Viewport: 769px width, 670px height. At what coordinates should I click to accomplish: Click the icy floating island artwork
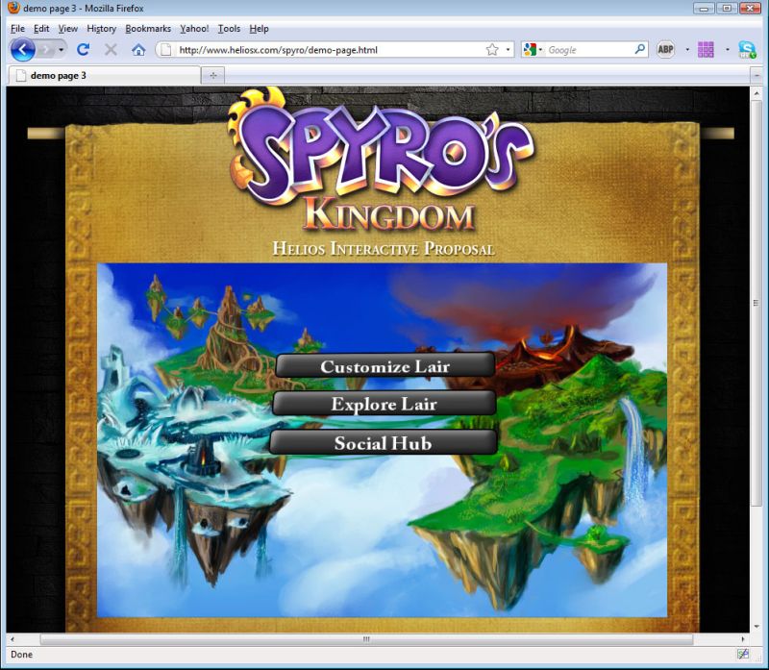[x=194, y=466]
